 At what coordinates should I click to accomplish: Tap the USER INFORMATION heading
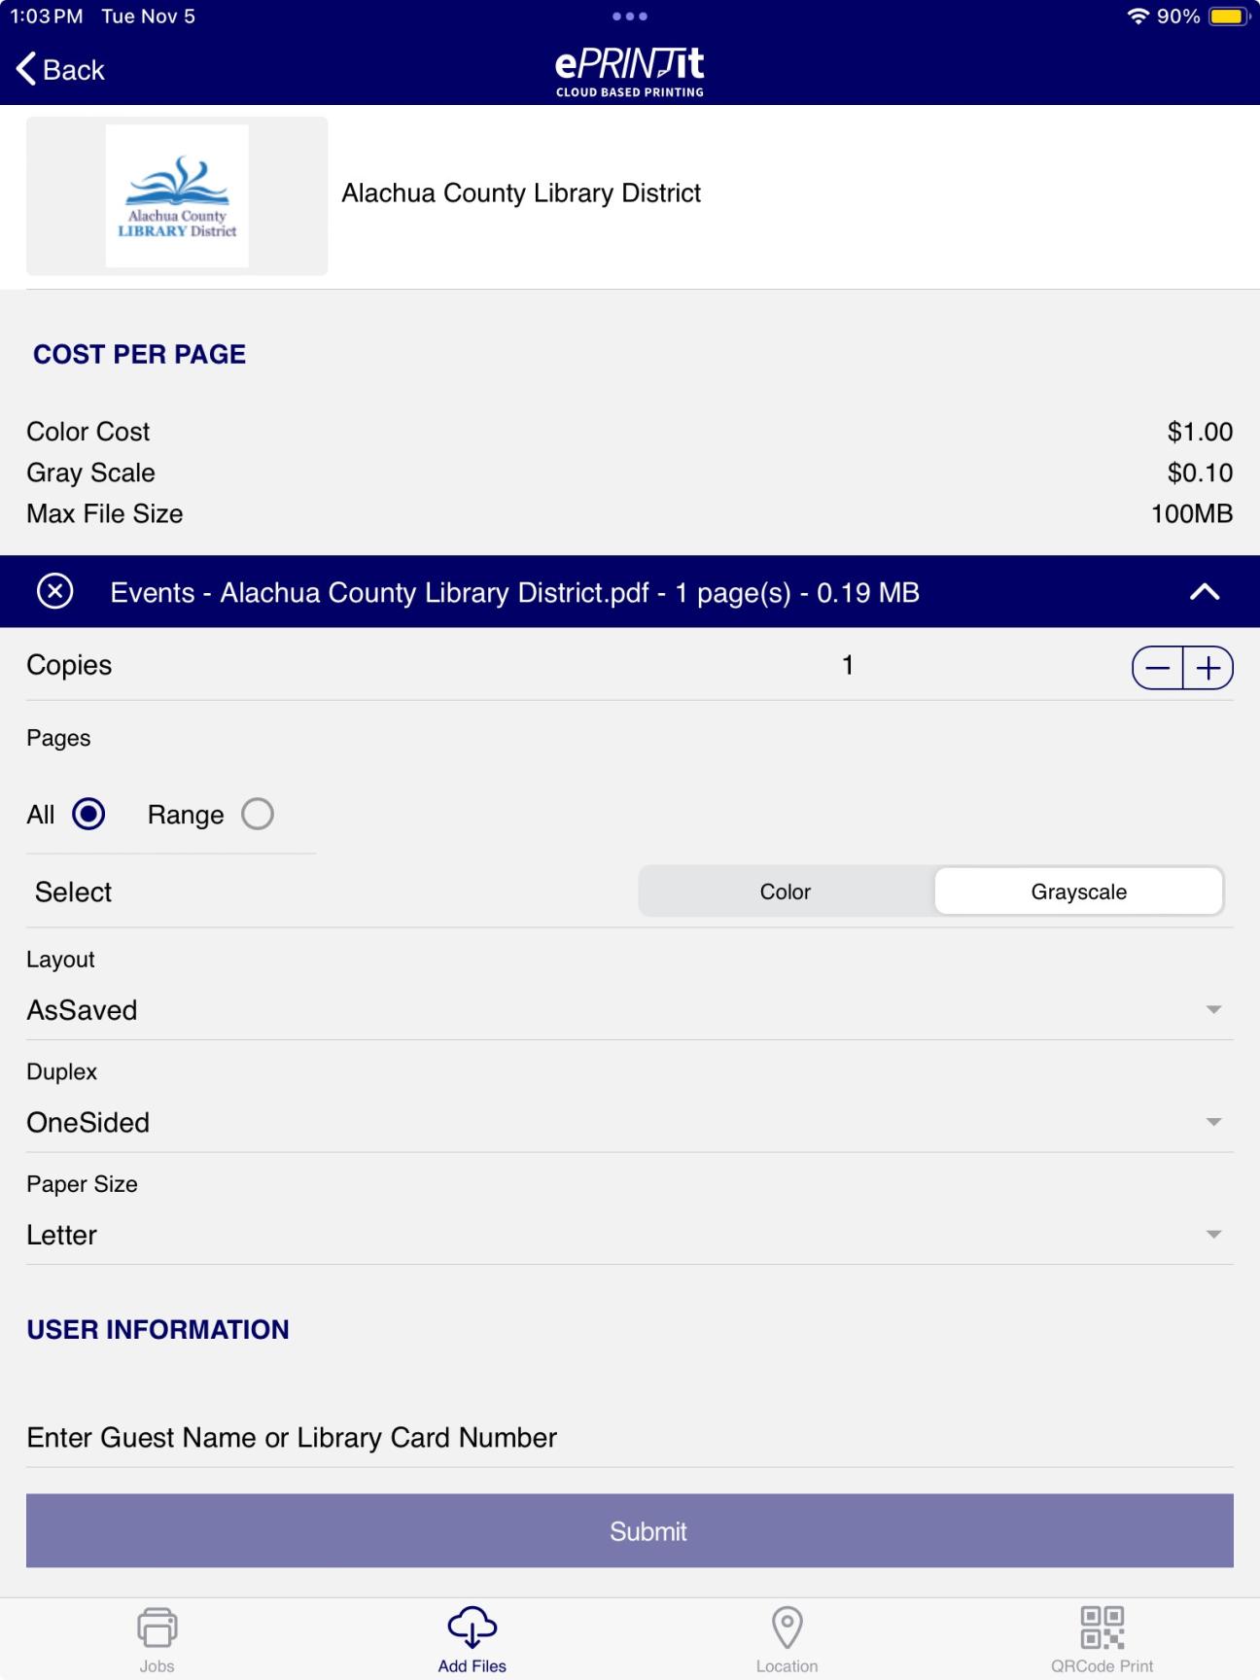point(157,1329)
